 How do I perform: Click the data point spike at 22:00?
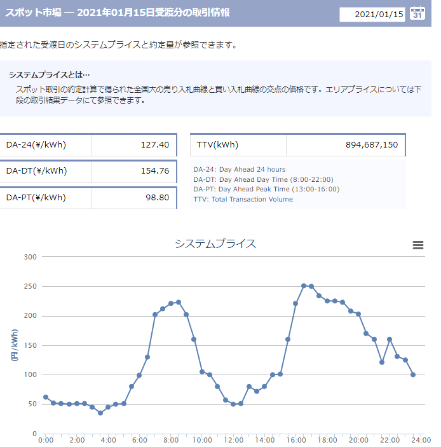(390, 340)
